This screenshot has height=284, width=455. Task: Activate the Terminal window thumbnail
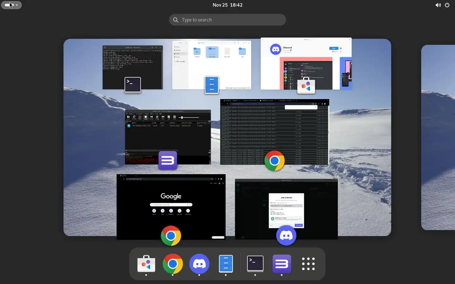tap(132, 67)
